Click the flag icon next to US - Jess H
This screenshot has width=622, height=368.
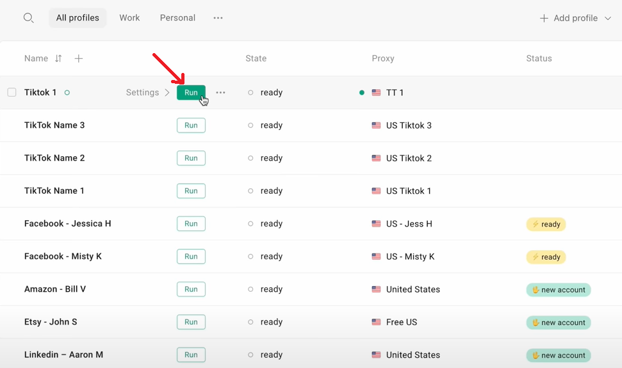pos(376,224)
